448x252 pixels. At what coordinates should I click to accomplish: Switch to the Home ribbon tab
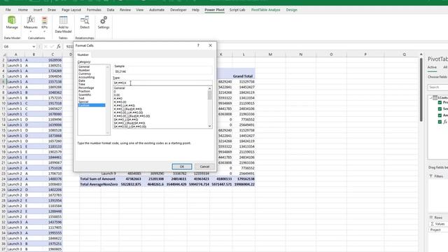point(23,10)
